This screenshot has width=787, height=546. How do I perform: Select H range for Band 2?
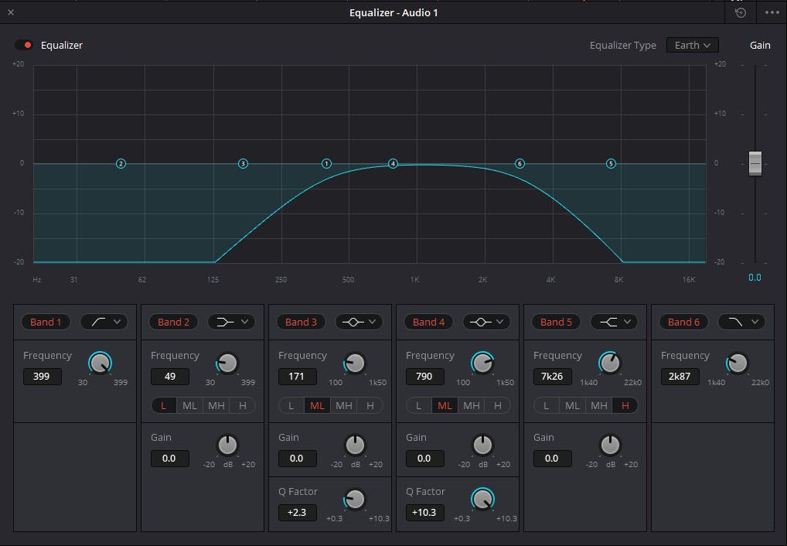[x=243, y=406]
